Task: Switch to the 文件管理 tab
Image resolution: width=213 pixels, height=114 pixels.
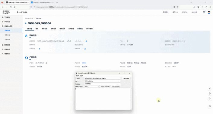Action: [71, 29]
